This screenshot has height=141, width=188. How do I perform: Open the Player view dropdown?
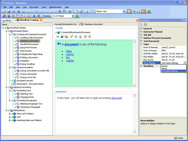[x=124, y=11]
